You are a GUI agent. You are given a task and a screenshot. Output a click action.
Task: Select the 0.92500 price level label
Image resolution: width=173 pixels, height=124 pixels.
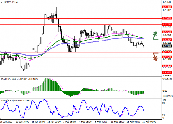(x=167, y=32)
